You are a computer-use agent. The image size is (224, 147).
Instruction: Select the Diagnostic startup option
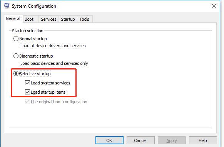coord(16,56)
